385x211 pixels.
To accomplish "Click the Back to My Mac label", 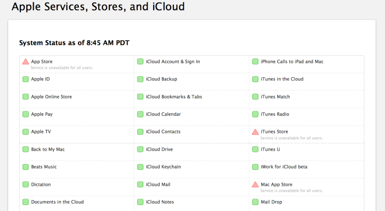I will click(48, 149).
